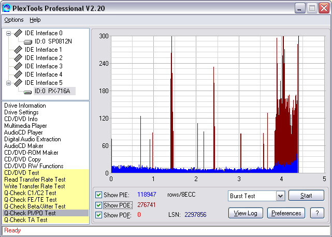
Task: Open Digital Audio Extraction function
Action: (x=33, y=139)
